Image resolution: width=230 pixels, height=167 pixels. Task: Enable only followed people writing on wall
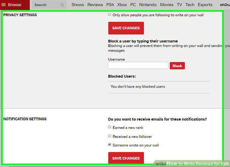point(109,14)
